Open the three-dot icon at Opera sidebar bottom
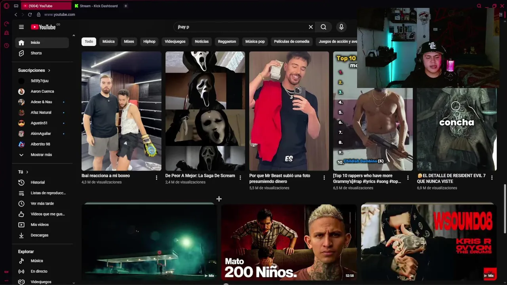Screen dimensions: 507x285 coord(6,280)
